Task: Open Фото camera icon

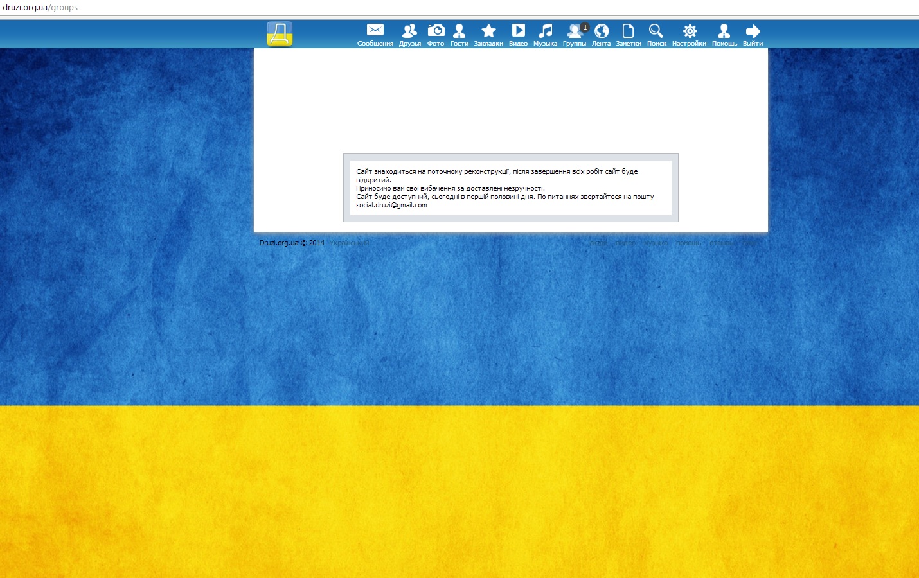Action: [436, 31]
